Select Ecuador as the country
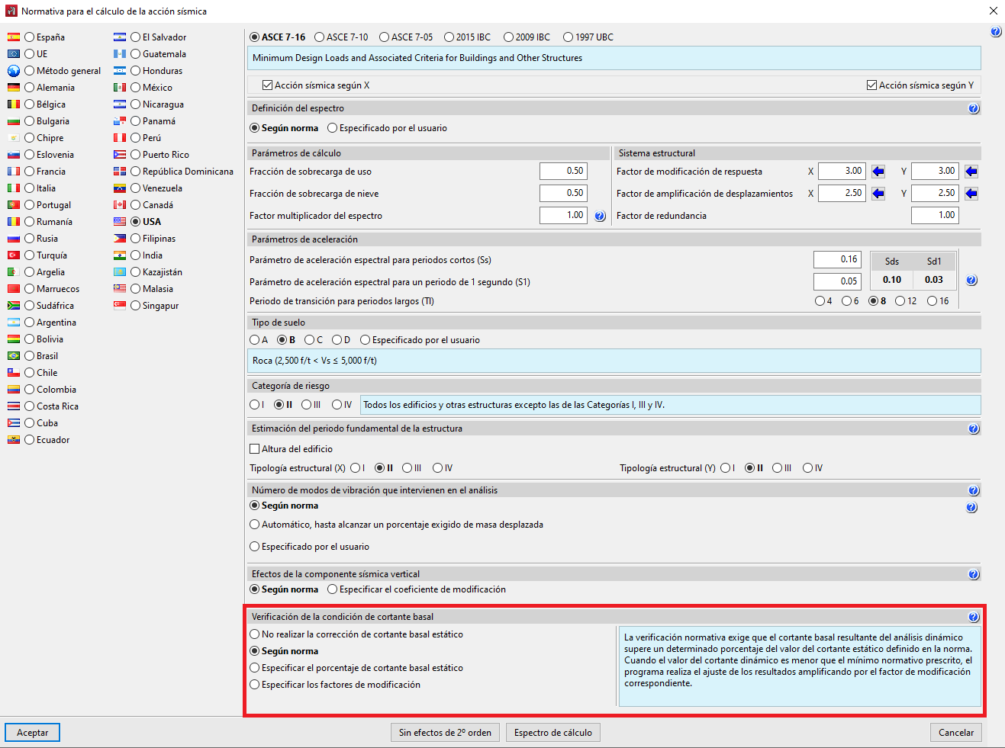1005x748 pixels. pos(30,440)
